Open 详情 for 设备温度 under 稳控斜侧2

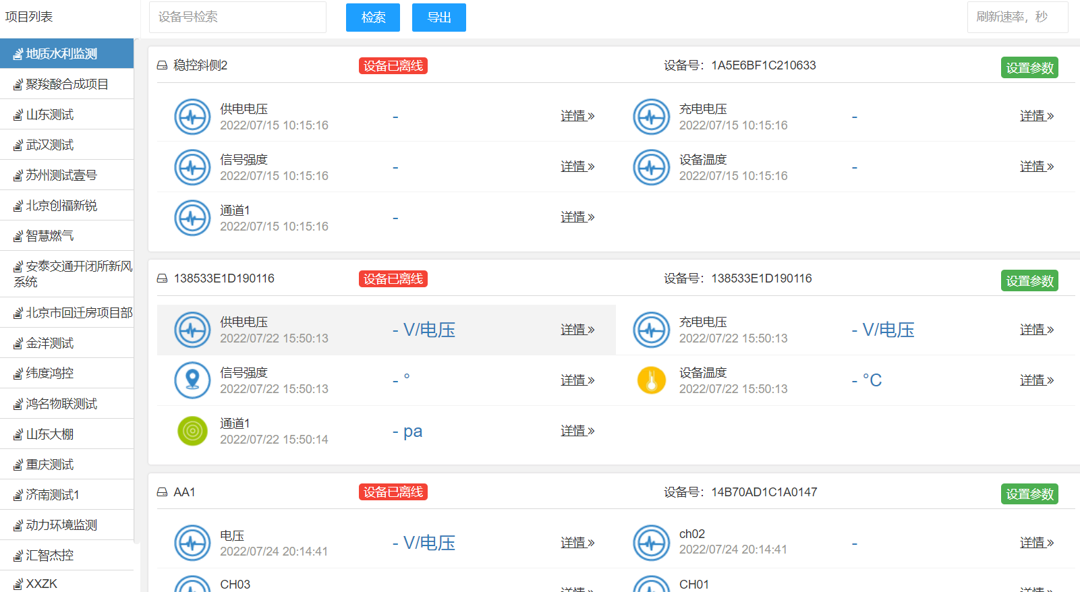click(x=1037, y=167)
